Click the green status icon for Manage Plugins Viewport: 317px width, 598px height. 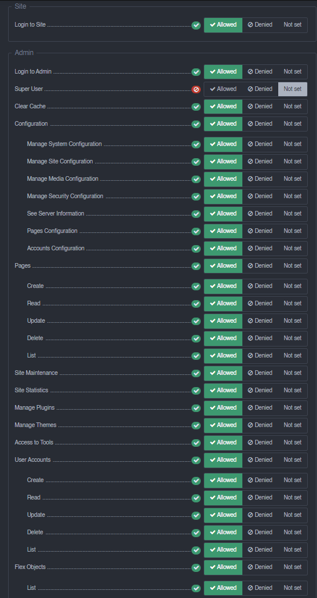point(196,408)
